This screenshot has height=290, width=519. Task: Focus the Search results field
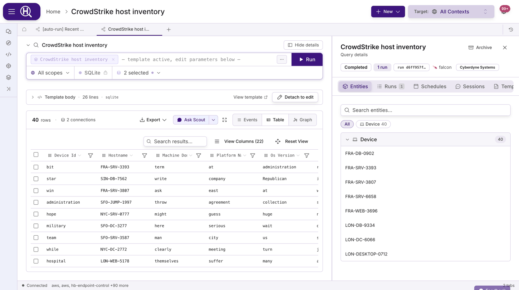pos(175,141)
